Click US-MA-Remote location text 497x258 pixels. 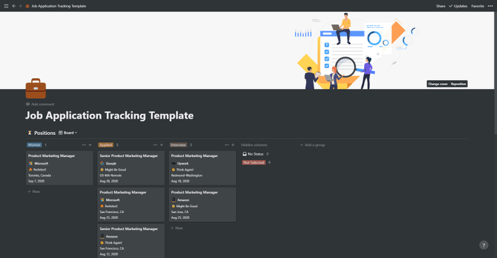tap(111, 175)
